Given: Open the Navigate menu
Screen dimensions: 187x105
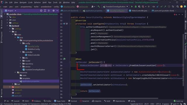Looking at the screenshot, I should (23, 2).
